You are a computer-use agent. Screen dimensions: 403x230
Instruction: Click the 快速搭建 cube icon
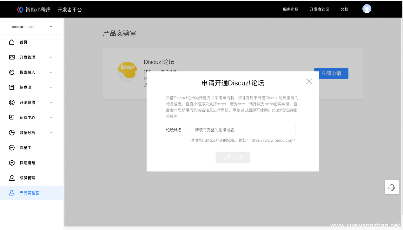pos(12,163)
